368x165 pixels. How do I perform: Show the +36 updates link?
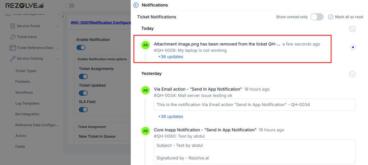[170, 57]
